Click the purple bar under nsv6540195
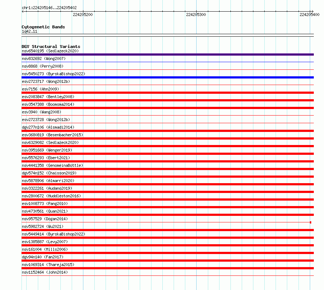 click(x=167, y=55)
